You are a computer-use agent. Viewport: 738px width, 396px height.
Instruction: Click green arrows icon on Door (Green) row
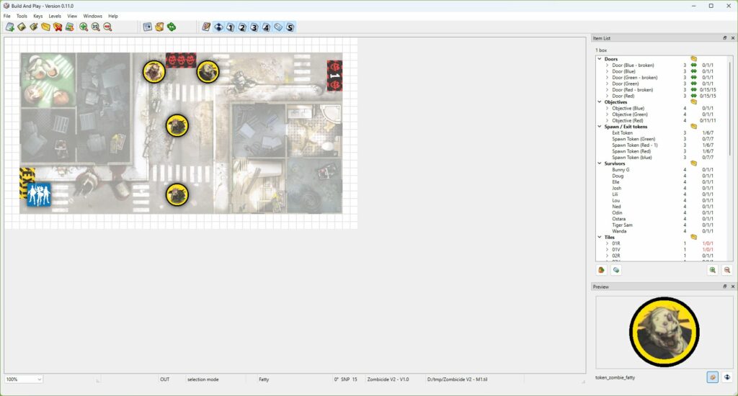point(694,84)
